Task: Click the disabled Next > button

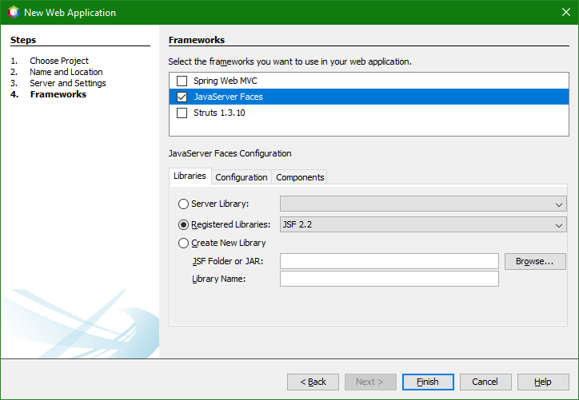Action: click(x=370, y=382)
